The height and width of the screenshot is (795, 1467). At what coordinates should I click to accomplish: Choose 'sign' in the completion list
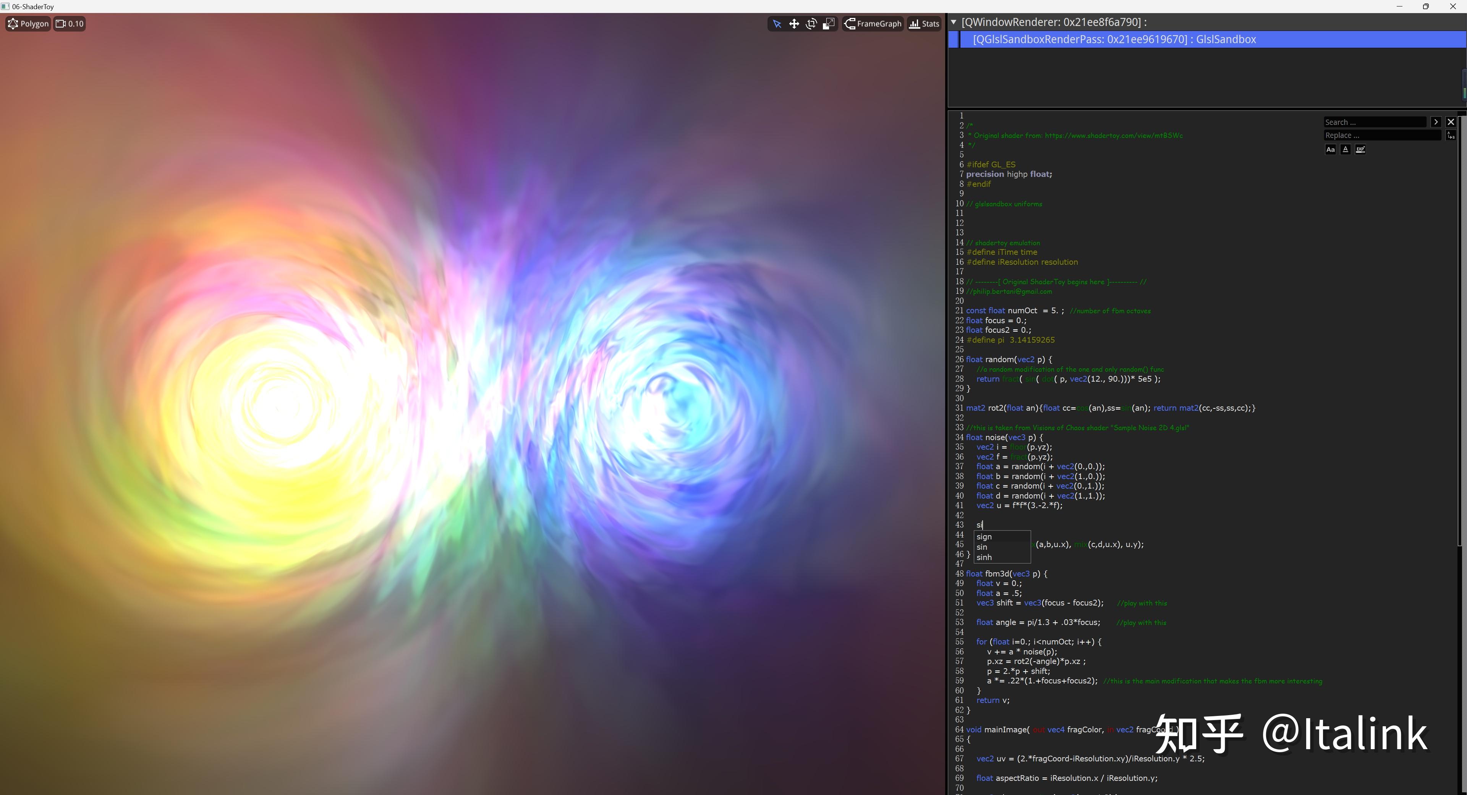pyautogui.click(x=984, y=536)
